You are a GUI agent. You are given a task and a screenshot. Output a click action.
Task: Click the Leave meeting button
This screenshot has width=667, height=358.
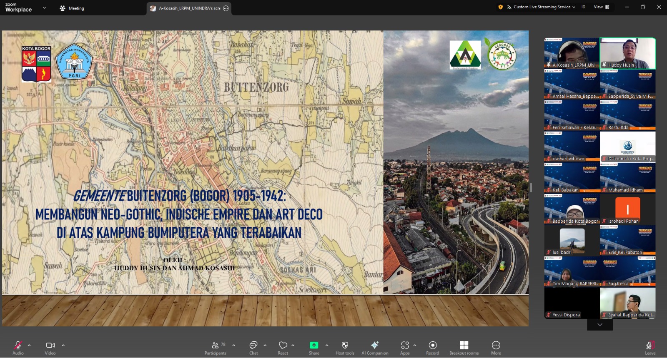[x=650, y=346]
